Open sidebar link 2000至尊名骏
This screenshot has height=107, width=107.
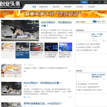click(x=88, y=84)
